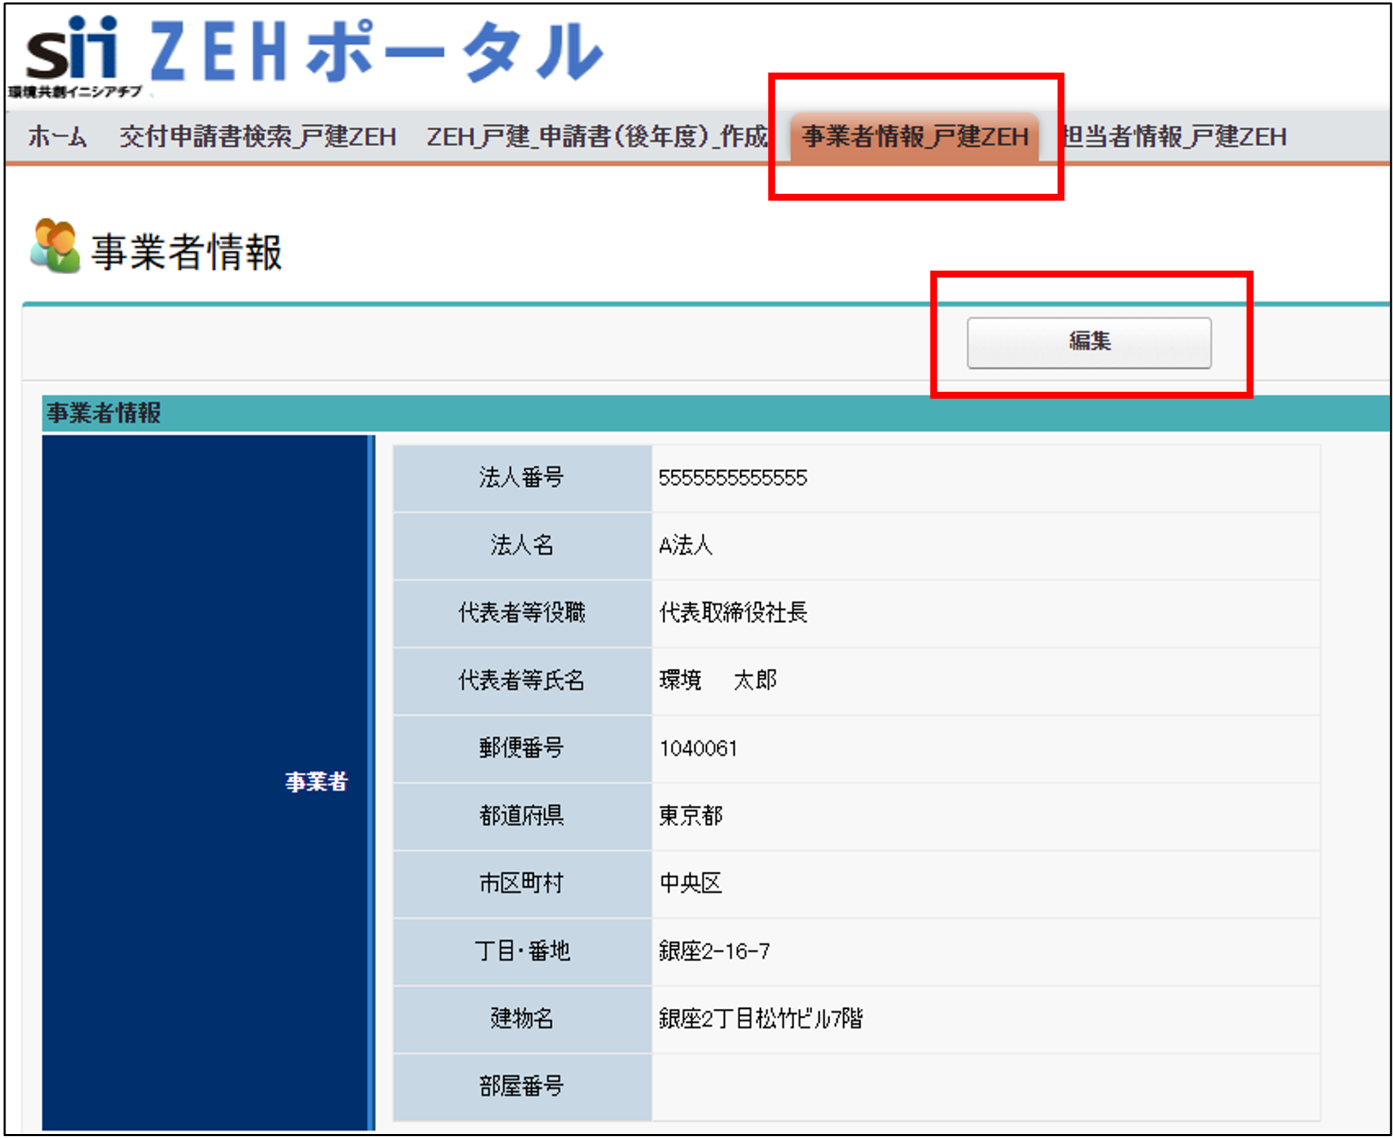Open ZEH_戸建_申請書(後年度)_作成 tab
This screenshot has height=1139, width=1393.
coord(597,136)
